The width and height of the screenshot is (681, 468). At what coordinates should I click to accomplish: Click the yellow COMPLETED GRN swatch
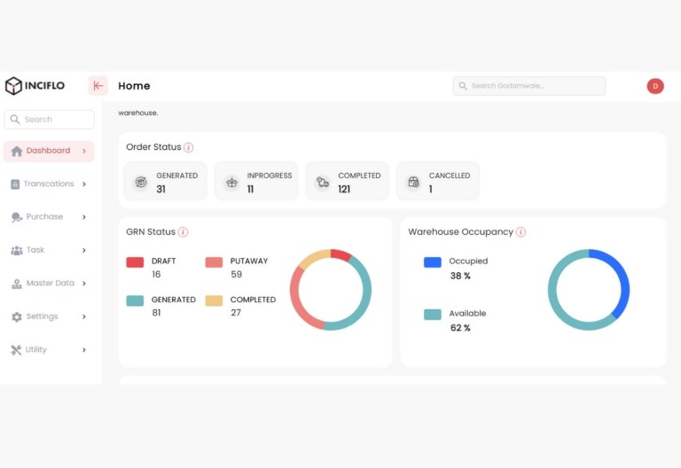(x=214, y=300)
